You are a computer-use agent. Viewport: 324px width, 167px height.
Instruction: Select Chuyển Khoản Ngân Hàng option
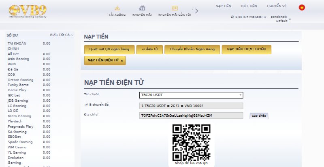[192, 49]
